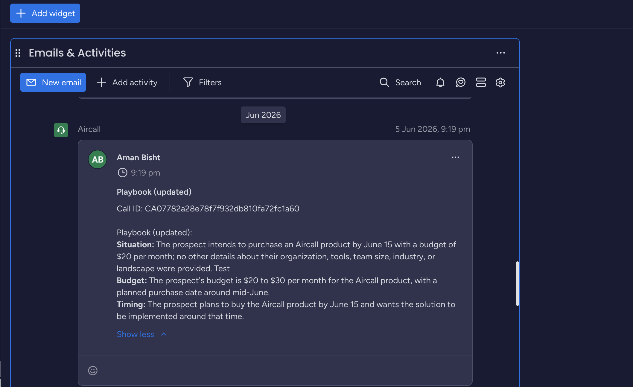The height and width of the screenshot is (387, 633).
Task: Click the chevron up arrow beside Show less
Action: pyautogui.click(x=164, y=334)
